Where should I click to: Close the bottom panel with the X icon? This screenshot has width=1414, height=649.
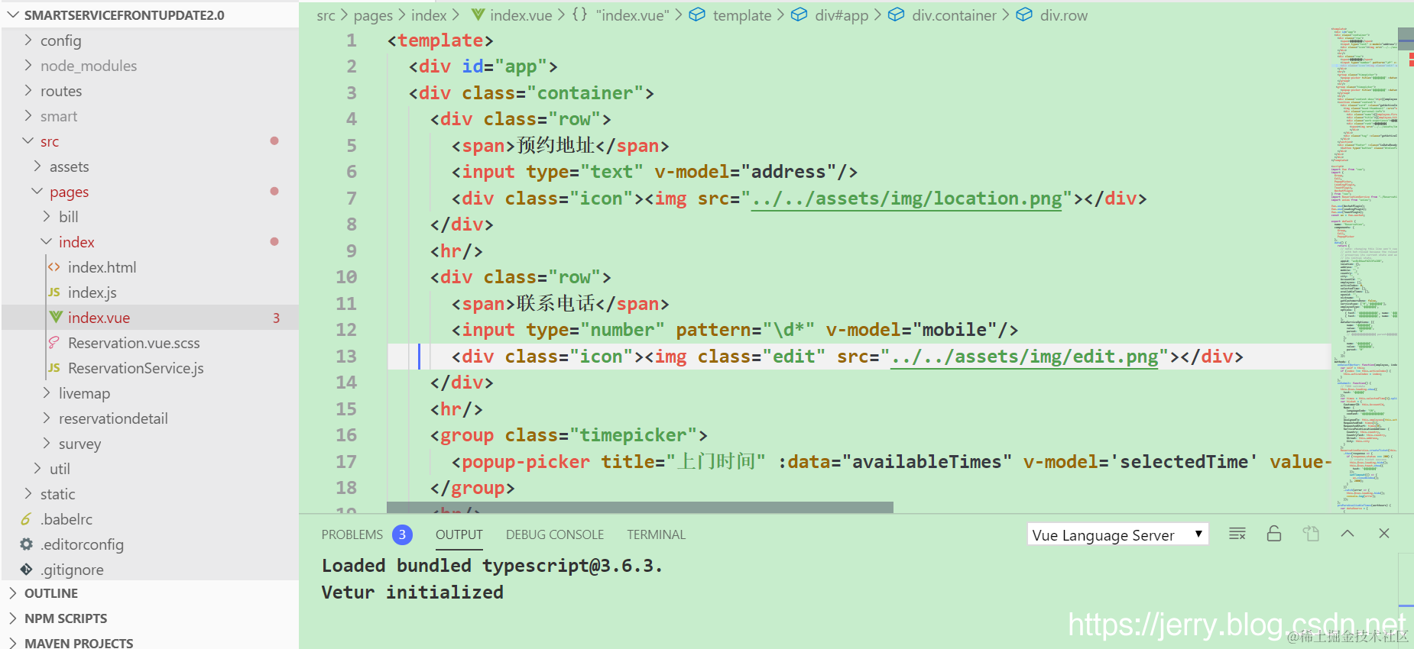tap(1384, 534)
